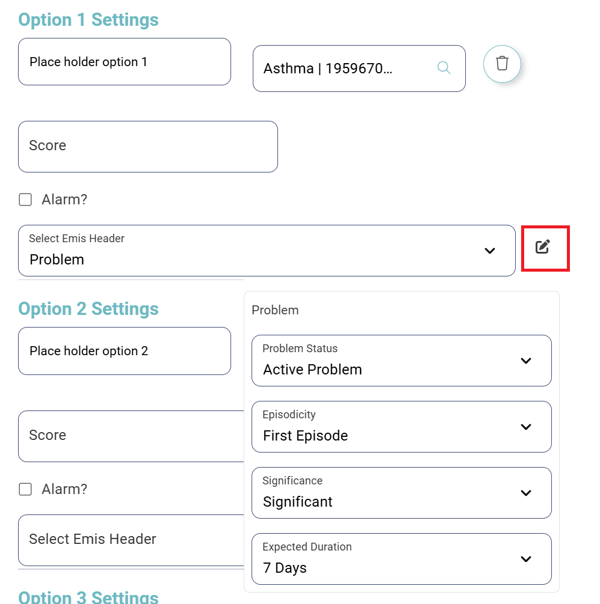The width and height of the screenshot is (600, 604).
Task: Click the Option 2 Score input
Action: point(131,436)
